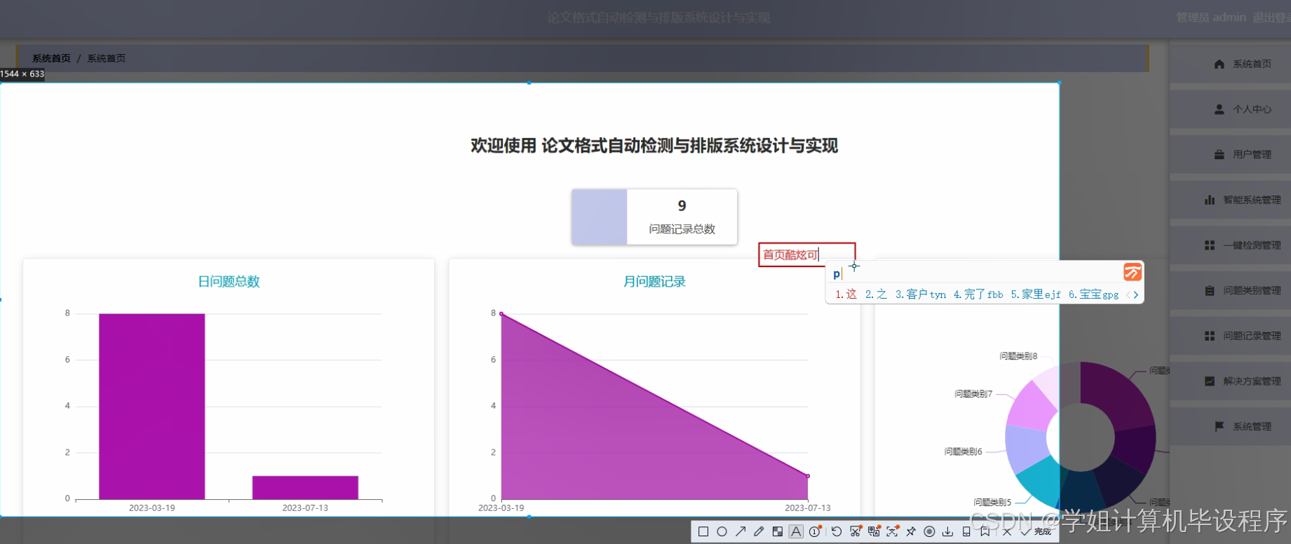
Task: Click the 月问题记录 chart title
Action: coord(654,282)
